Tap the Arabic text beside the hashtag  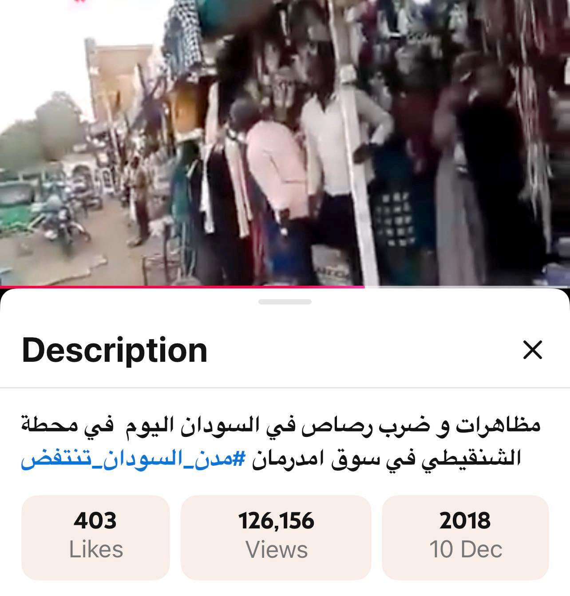pyautogui.click(x=386, y=459)
